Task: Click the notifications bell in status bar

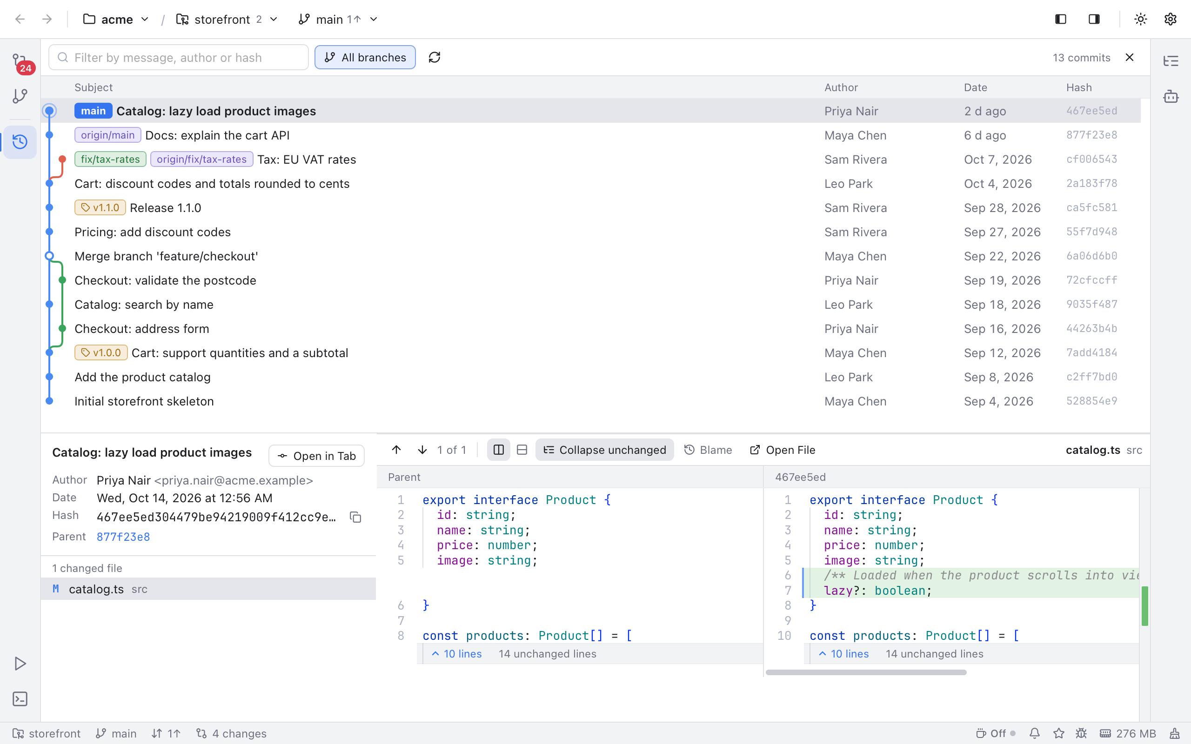Action: (x=1035, y=734)
